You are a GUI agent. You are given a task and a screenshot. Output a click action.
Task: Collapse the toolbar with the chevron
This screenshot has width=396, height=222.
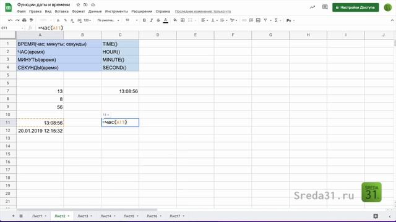pyautogui.click(x=392, y=20)
